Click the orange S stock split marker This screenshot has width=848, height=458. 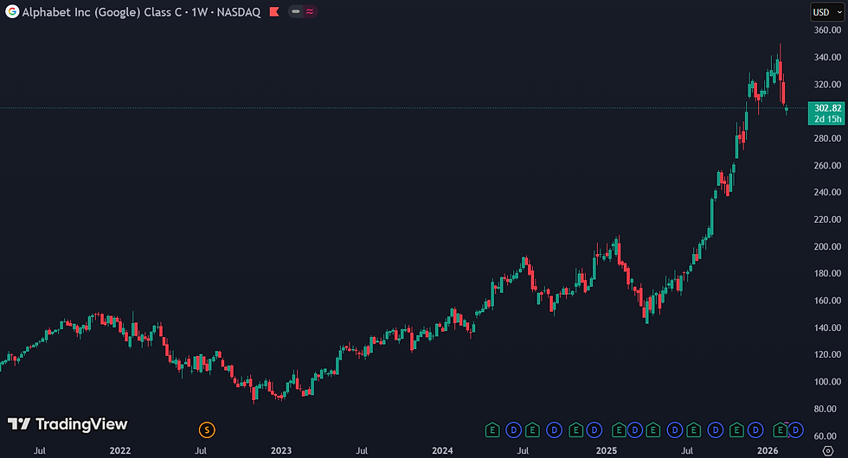point(207,430)
